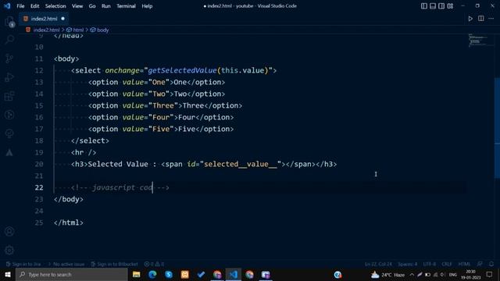Viewport: 500px width, 281px height.
Task: Click index2.html in the breadcrumb
Action: tap(46, 30)
